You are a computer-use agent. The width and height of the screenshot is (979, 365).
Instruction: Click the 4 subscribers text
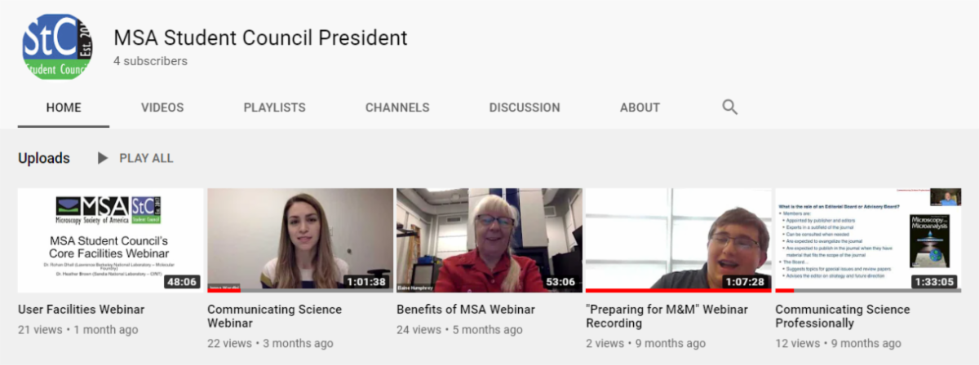click(x=150, y=61)
